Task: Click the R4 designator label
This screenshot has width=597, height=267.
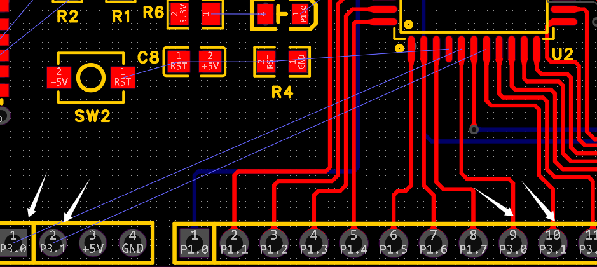Action: click(x=282, y=93)
